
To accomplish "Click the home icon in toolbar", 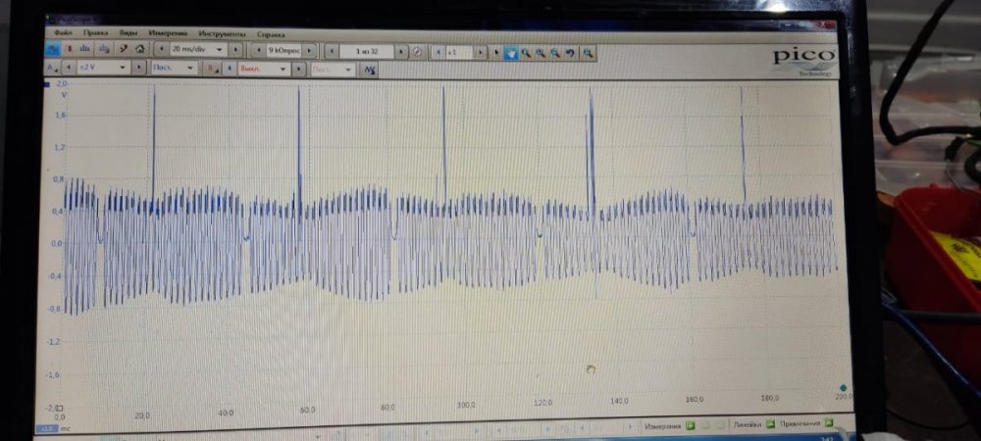I will pos(139,48).
